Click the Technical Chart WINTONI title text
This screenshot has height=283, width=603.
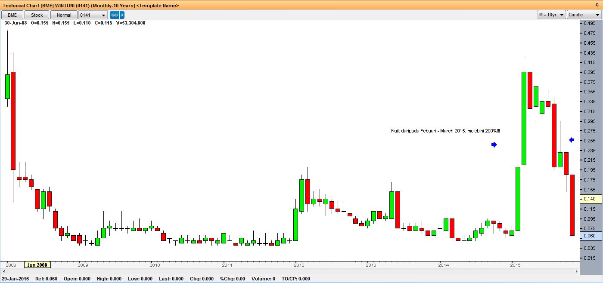(91, 6)
